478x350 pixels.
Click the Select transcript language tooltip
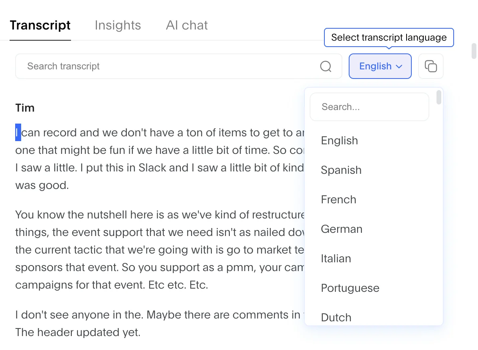click(389, 37)
